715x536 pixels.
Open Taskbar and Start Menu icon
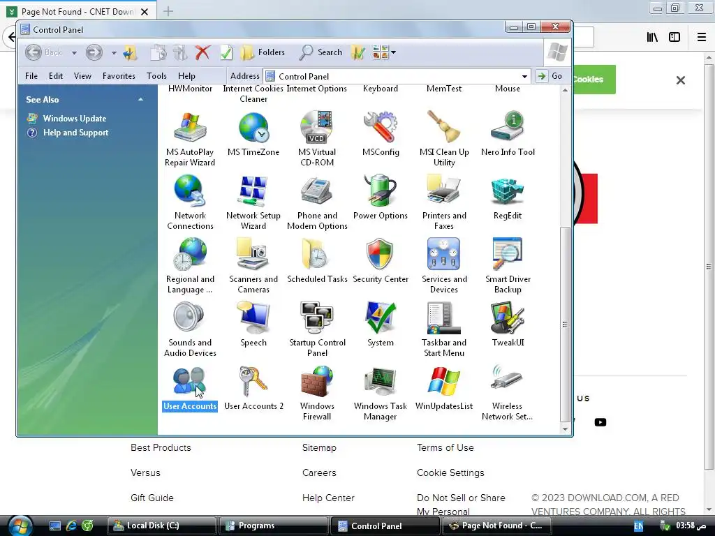point(444,318)
